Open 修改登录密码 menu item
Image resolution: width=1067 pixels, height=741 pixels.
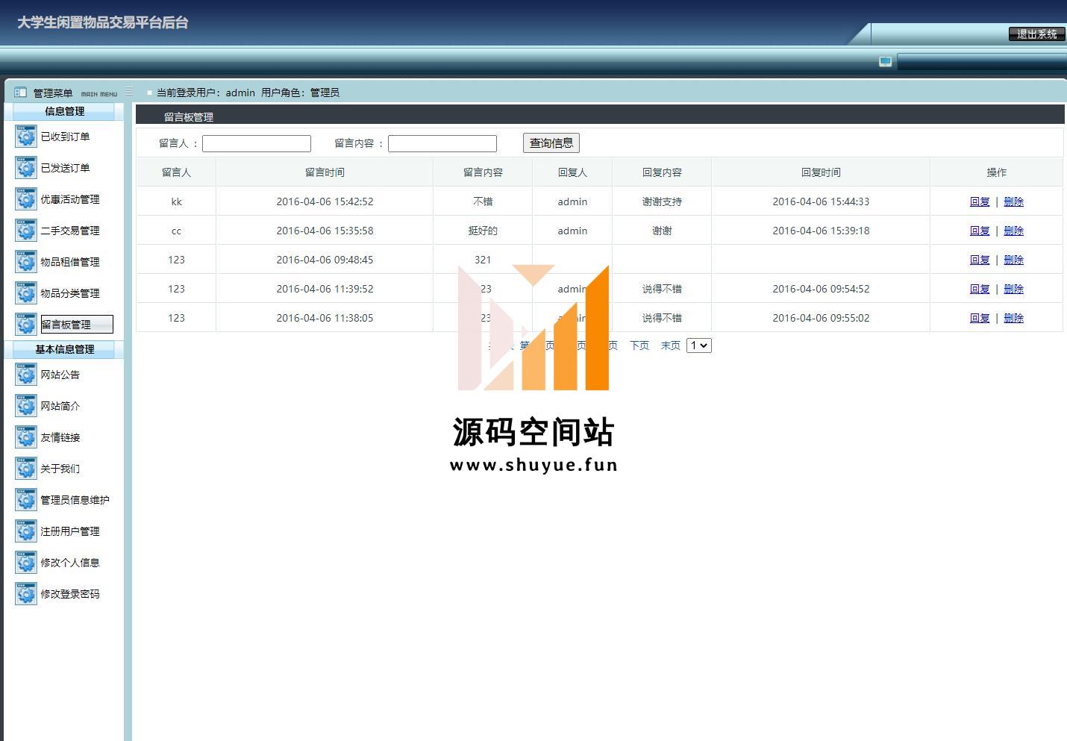(x=69, y=594)
